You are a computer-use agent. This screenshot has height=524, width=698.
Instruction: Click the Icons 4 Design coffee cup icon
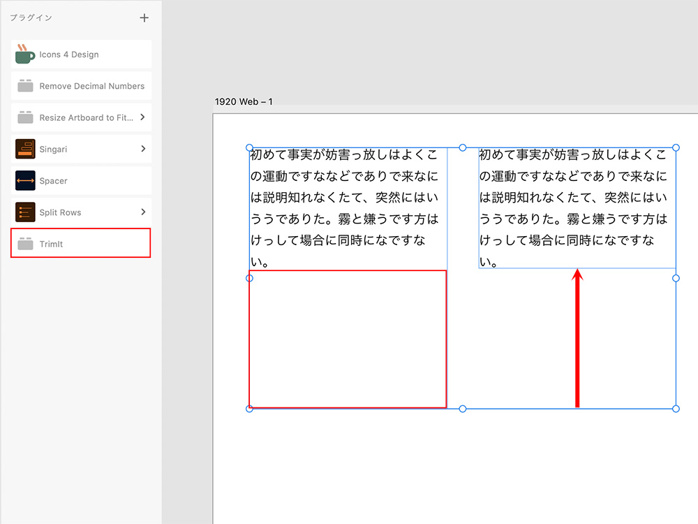coord(25,54)
